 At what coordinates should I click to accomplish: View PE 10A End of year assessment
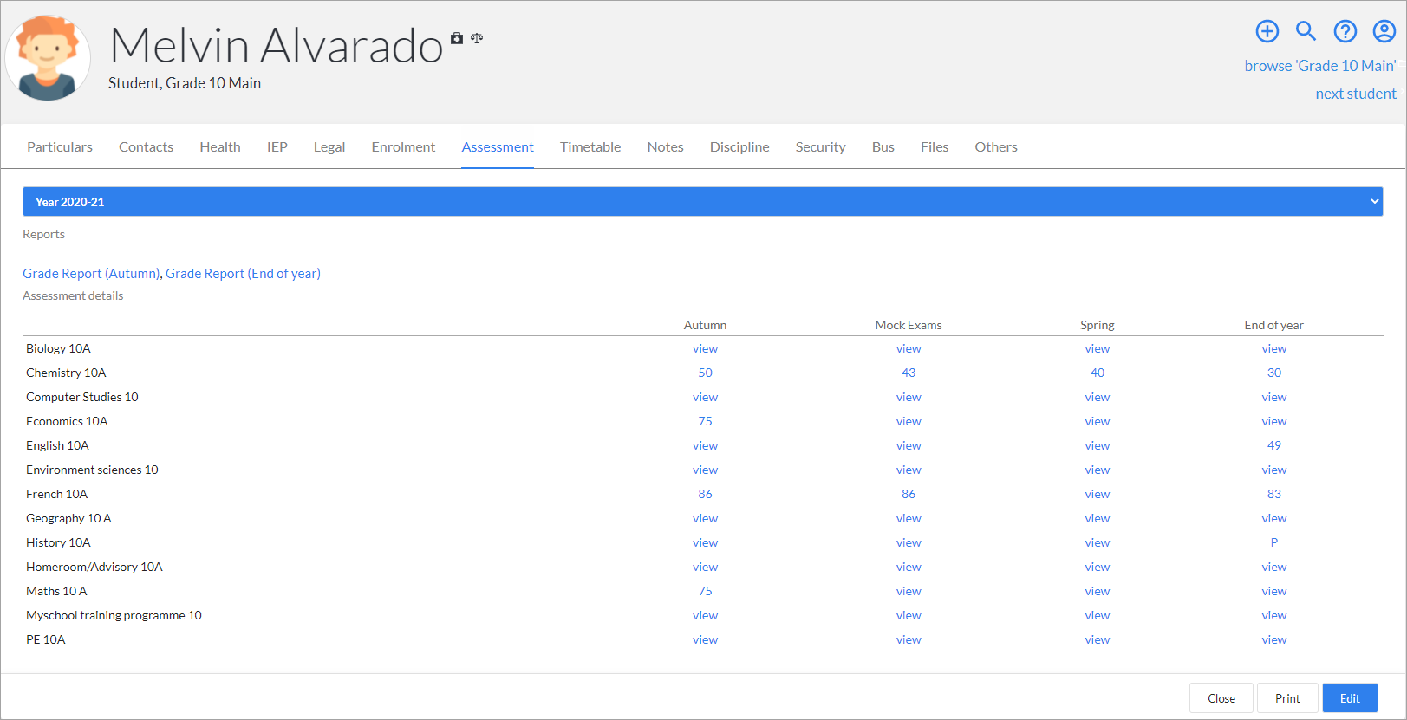(x=1274, y=639)
